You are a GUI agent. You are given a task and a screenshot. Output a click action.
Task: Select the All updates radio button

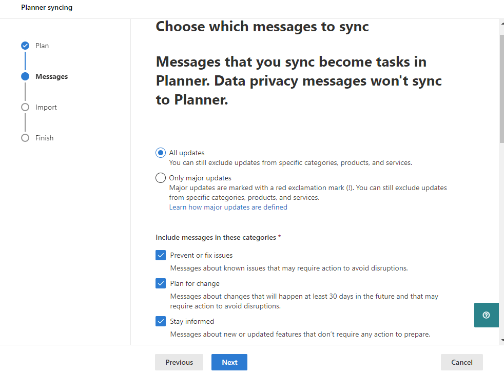click(x=161, y=153)
